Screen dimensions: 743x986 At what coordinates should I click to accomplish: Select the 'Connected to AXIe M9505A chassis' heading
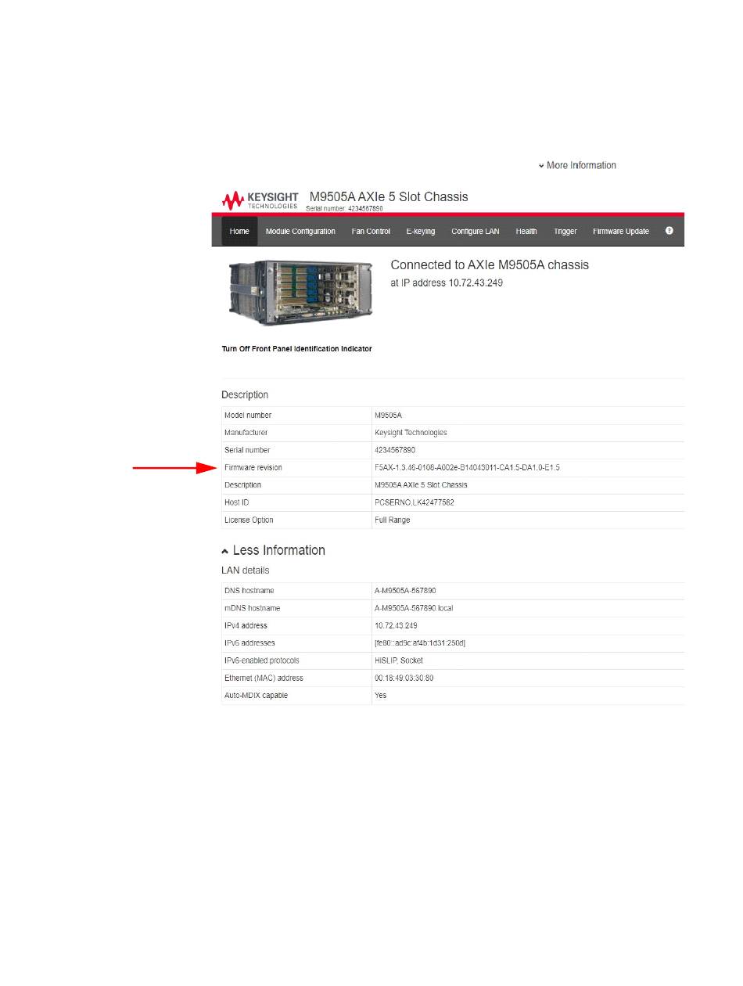[490, 265]
